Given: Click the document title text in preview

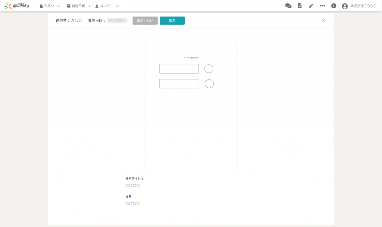Looking at the screenshot, I should point(191,58).
